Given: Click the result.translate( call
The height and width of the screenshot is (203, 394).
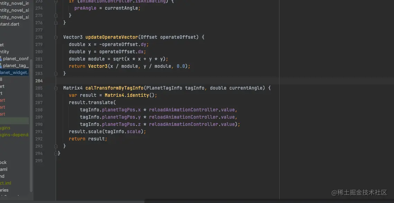Looking at the screenshot, I should pyautogui.click(x=92, y=102).
